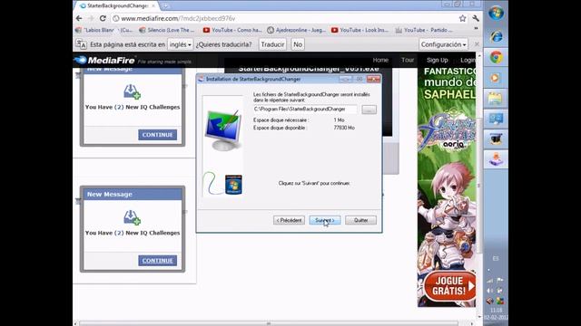Click CONTINUE in the lower New Message box

click(x=157, y=261)
